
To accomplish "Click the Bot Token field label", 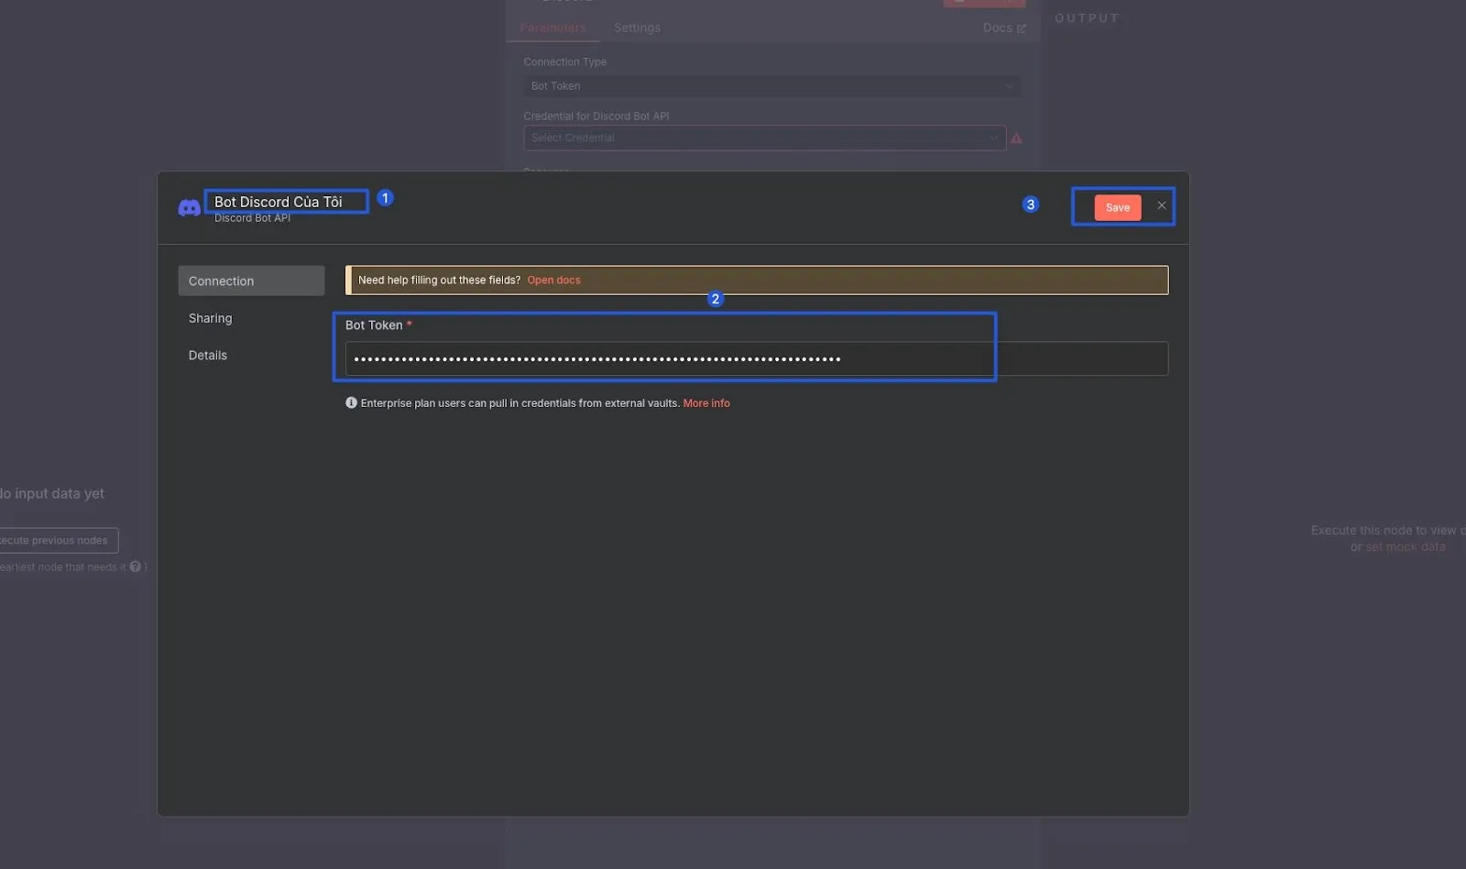I will (x=374, y=324).
